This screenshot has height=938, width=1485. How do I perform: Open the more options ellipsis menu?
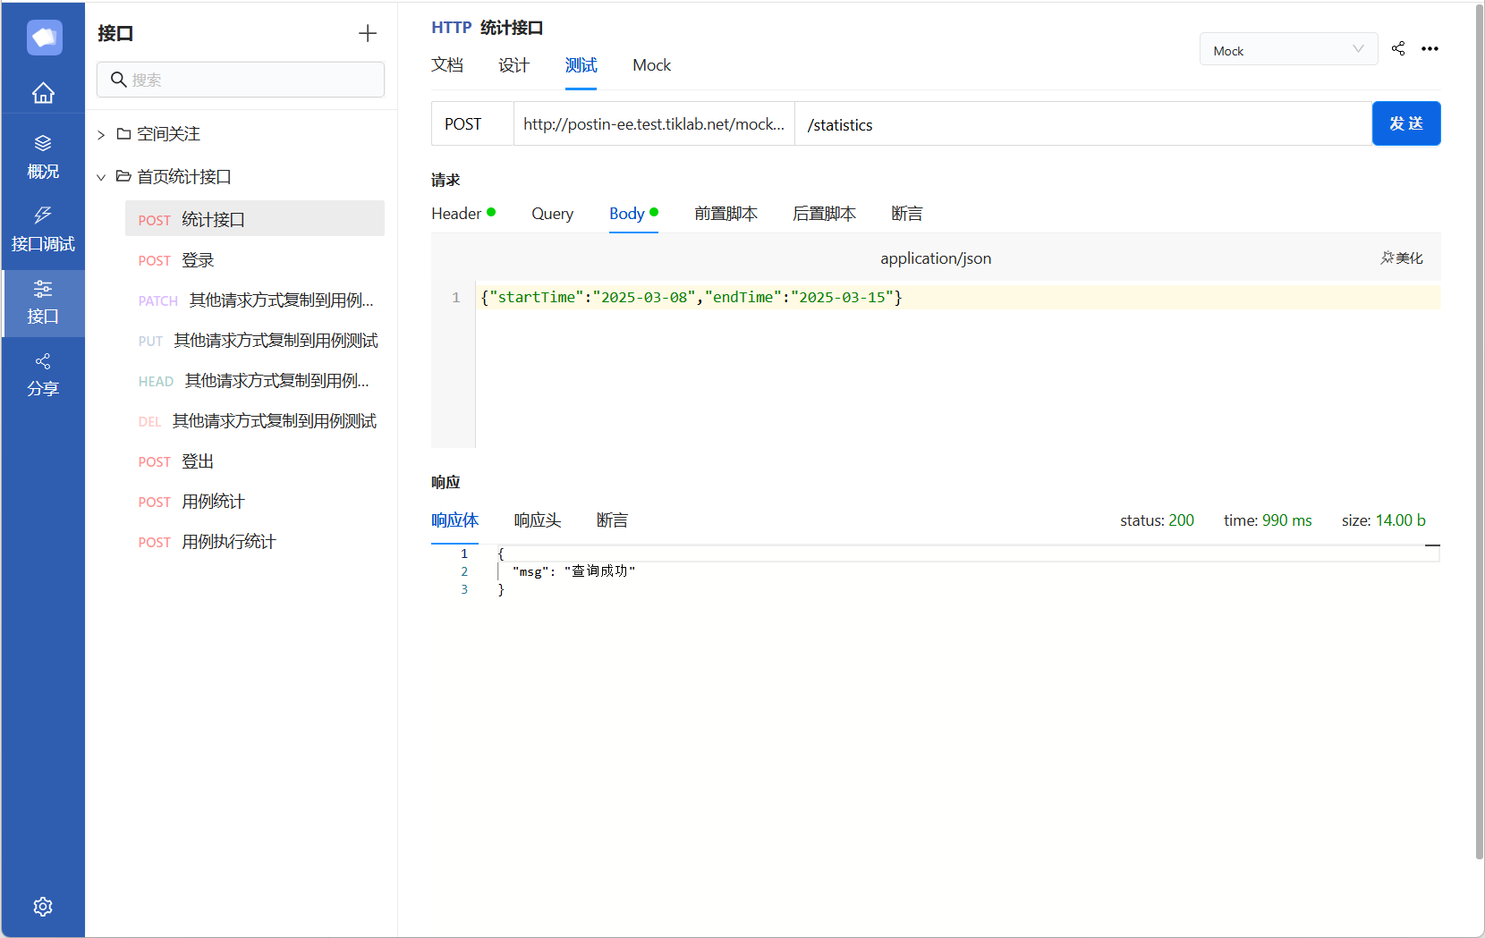(x=1430, y=48)
